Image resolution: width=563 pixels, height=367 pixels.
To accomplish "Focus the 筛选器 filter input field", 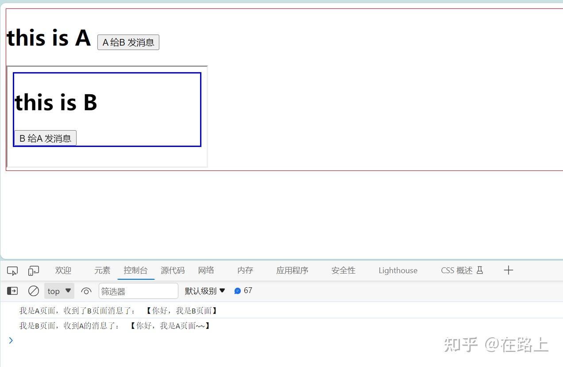I will (139, 291).
